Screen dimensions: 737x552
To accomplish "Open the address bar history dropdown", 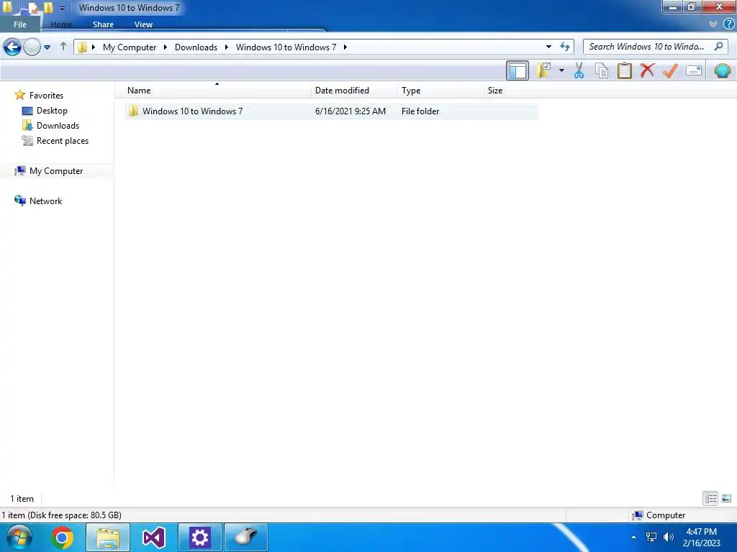I will coord(548,47).
